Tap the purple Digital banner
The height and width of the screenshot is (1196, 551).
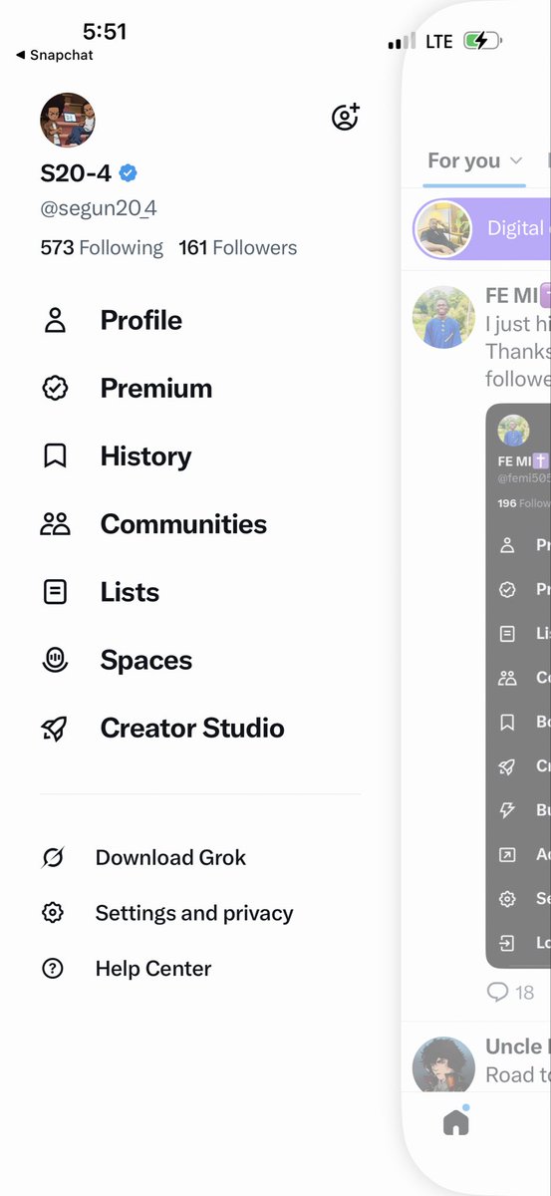[x=481, y=228]
